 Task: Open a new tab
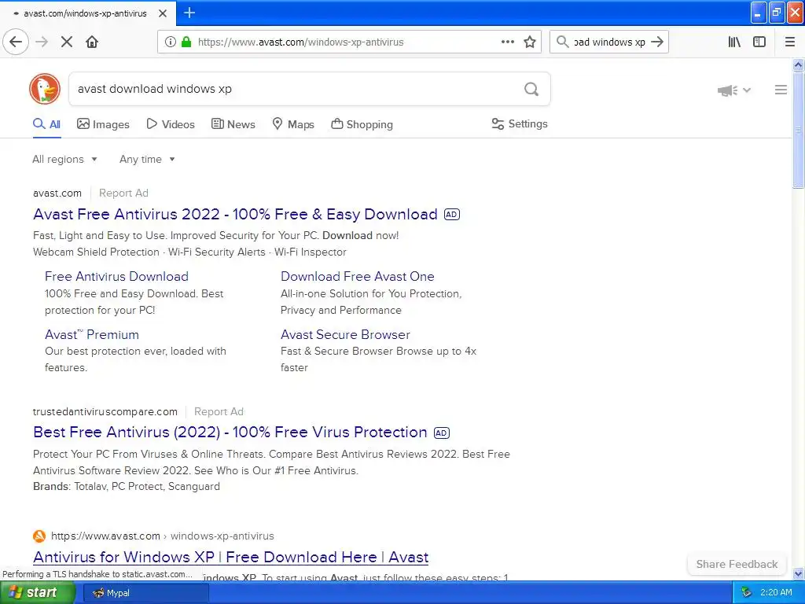point(189,13)
